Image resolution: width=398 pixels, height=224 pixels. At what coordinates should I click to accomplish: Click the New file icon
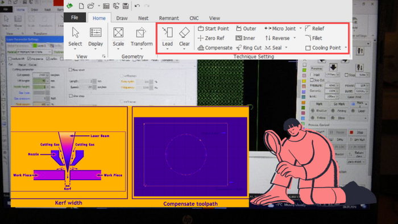81,6
